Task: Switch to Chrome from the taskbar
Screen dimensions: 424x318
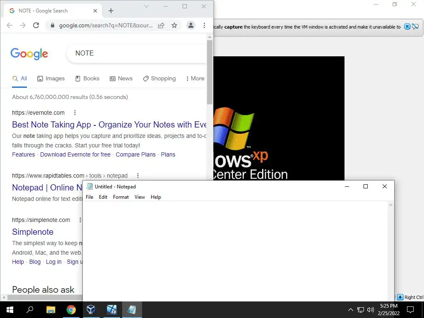Action: [x=71, y=310]
